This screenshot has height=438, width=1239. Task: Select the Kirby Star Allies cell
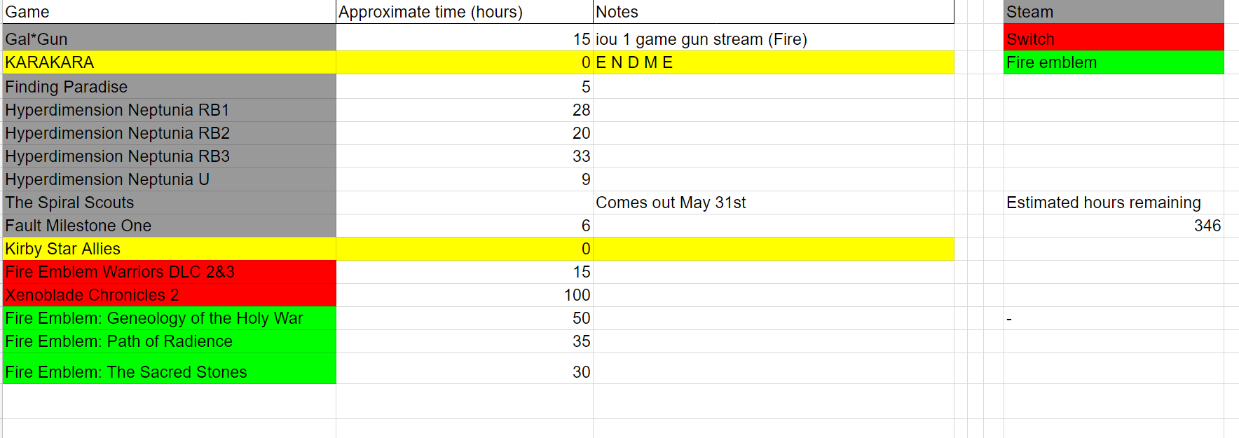[169, 249]
